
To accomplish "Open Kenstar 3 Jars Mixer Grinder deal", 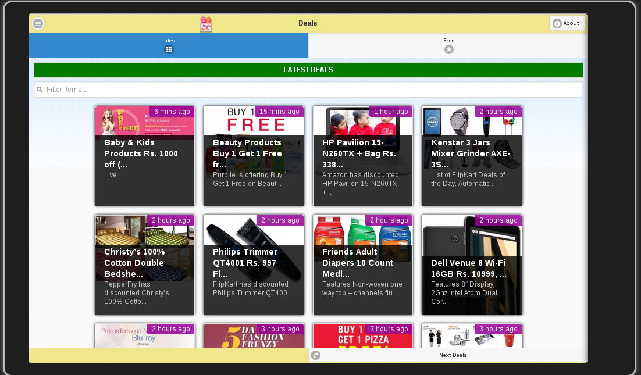I will pyautogui.click(x=472, y=156).
